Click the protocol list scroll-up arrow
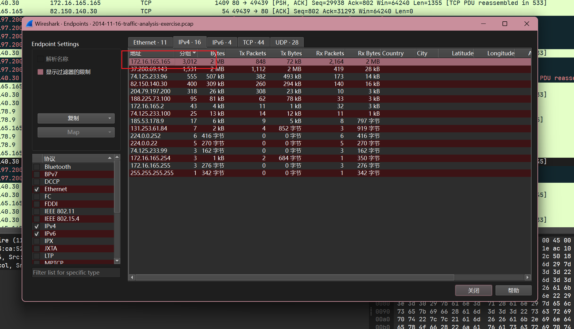 (x=117, y=157)
